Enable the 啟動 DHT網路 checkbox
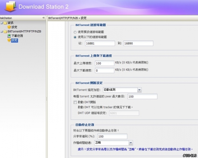 [75, 102]
